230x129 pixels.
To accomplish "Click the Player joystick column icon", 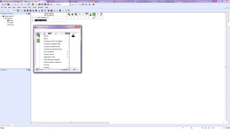I will 91,14.
